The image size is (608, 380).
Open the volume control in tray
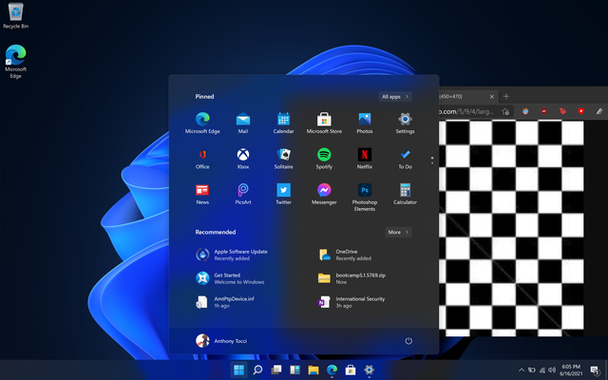tap(552, 370)
